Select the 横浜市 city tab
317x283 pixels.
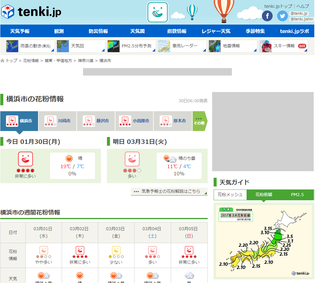[x=19, y=121]
